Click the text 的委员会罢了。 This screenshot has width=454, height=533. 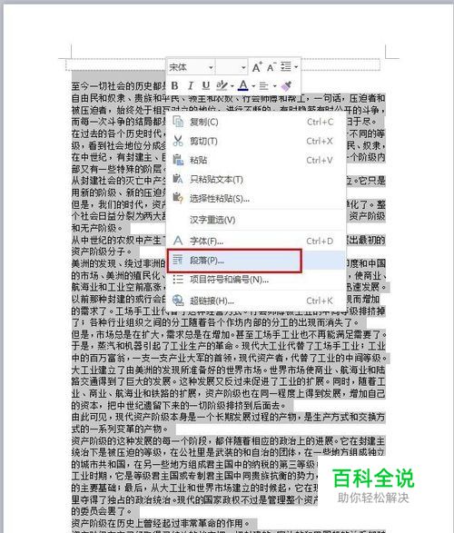pos(102,511)
